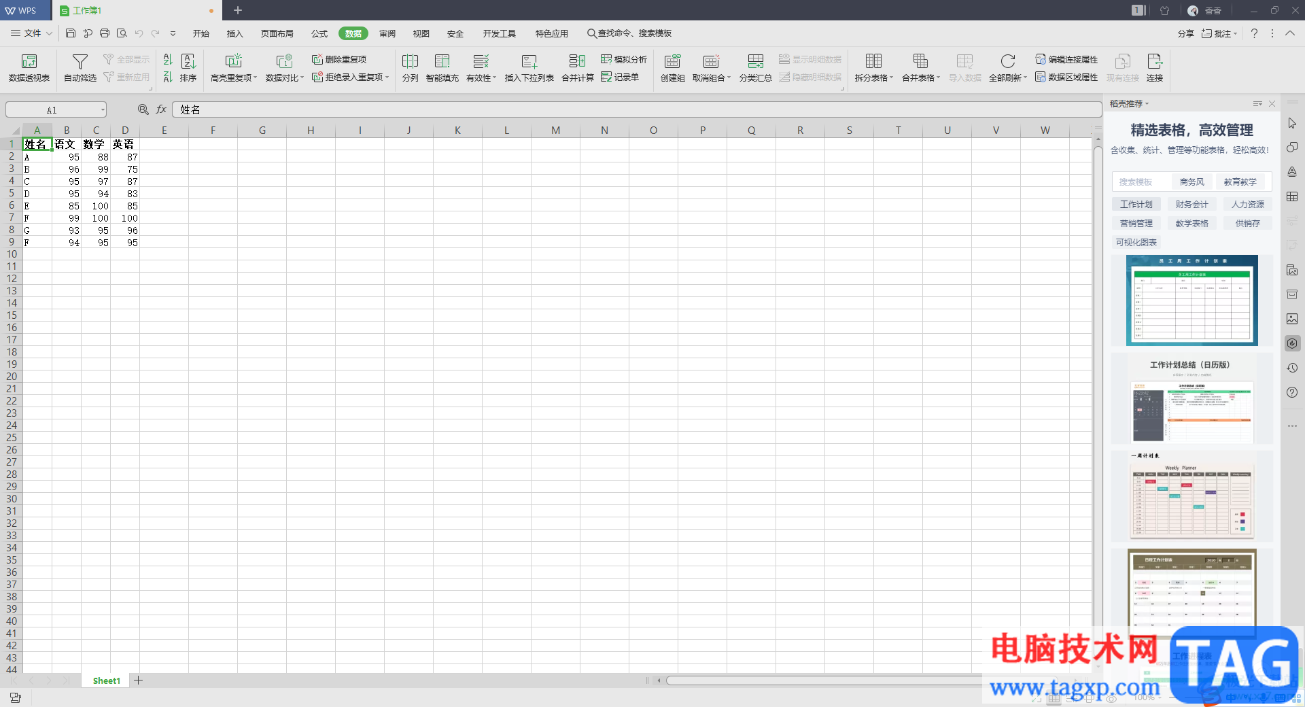Click 编辑连接属性 edit connection properties
The width and height of the screenshot is (1305, 707).
[x=1066, y=60]
